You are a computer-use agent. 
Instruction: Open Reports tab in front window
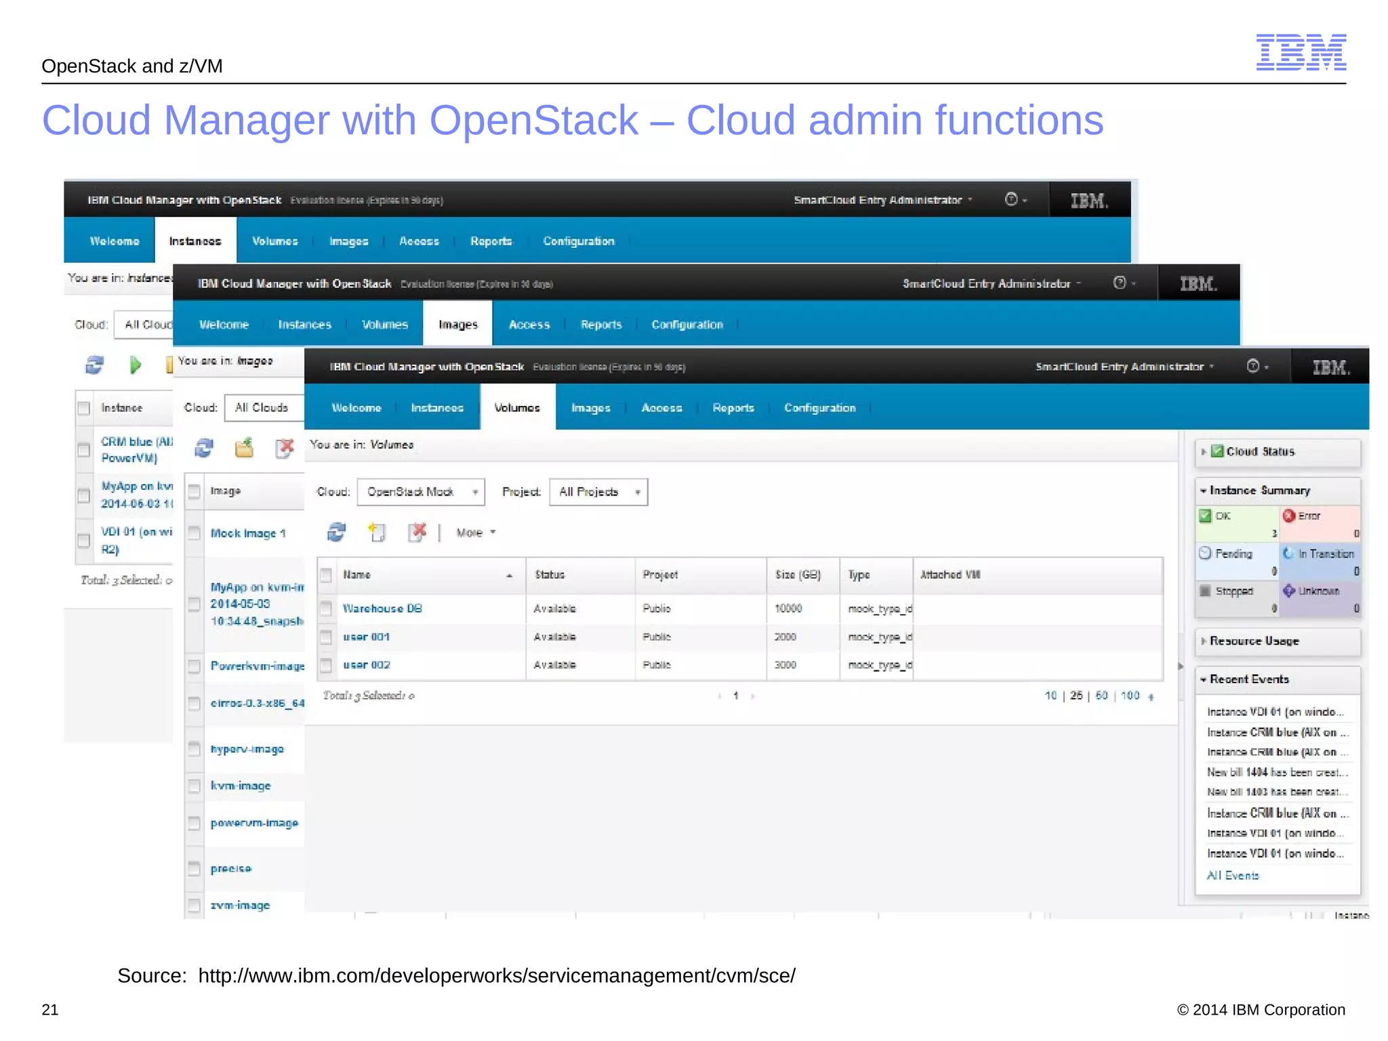click(x=733, y=407)
